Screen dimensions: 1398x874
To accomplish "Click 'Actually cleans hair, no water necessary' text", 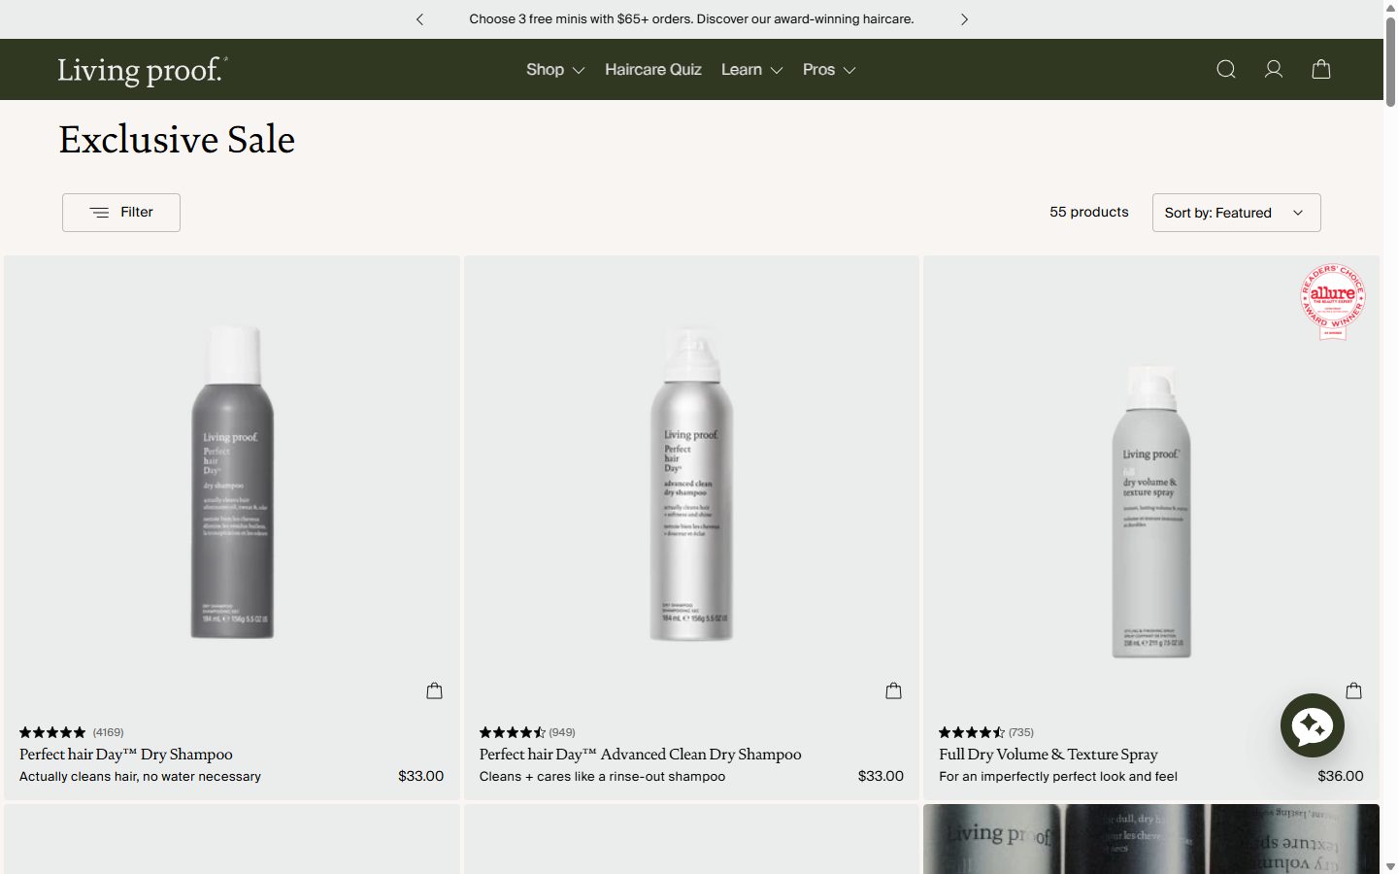I will coord(141,777).
